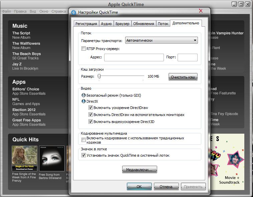This screenshot has height=197, width=253.
Task: Click the Медиаключи... button
Action: 140,170
